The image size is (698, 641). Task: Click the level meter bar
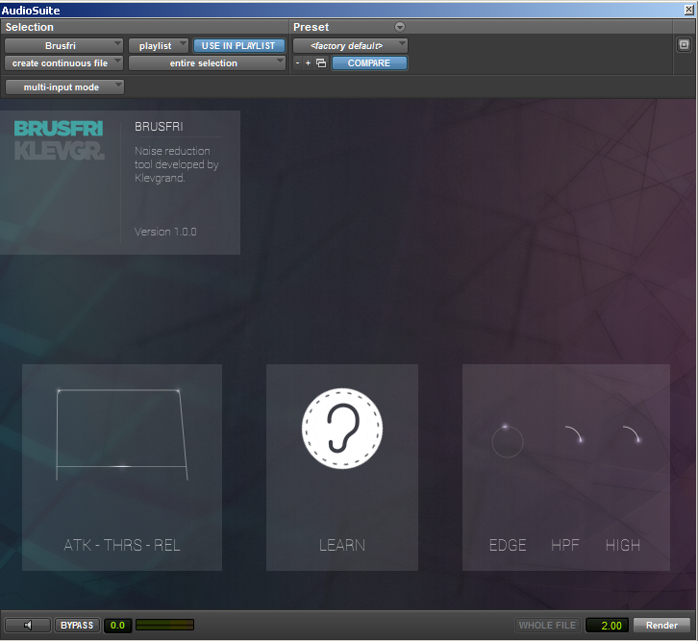[x=164, y=625]
